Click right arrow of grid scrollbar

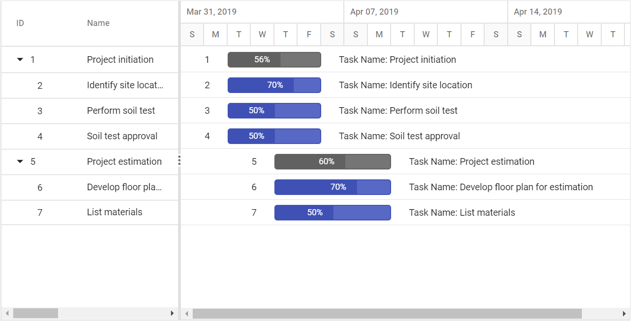[172, 313]
